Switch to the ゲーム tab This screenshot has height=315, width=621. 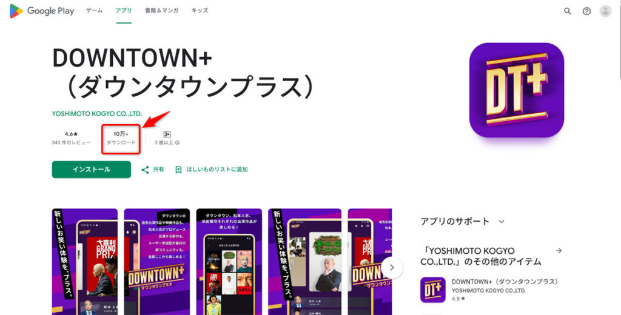[x=94, y=11]
